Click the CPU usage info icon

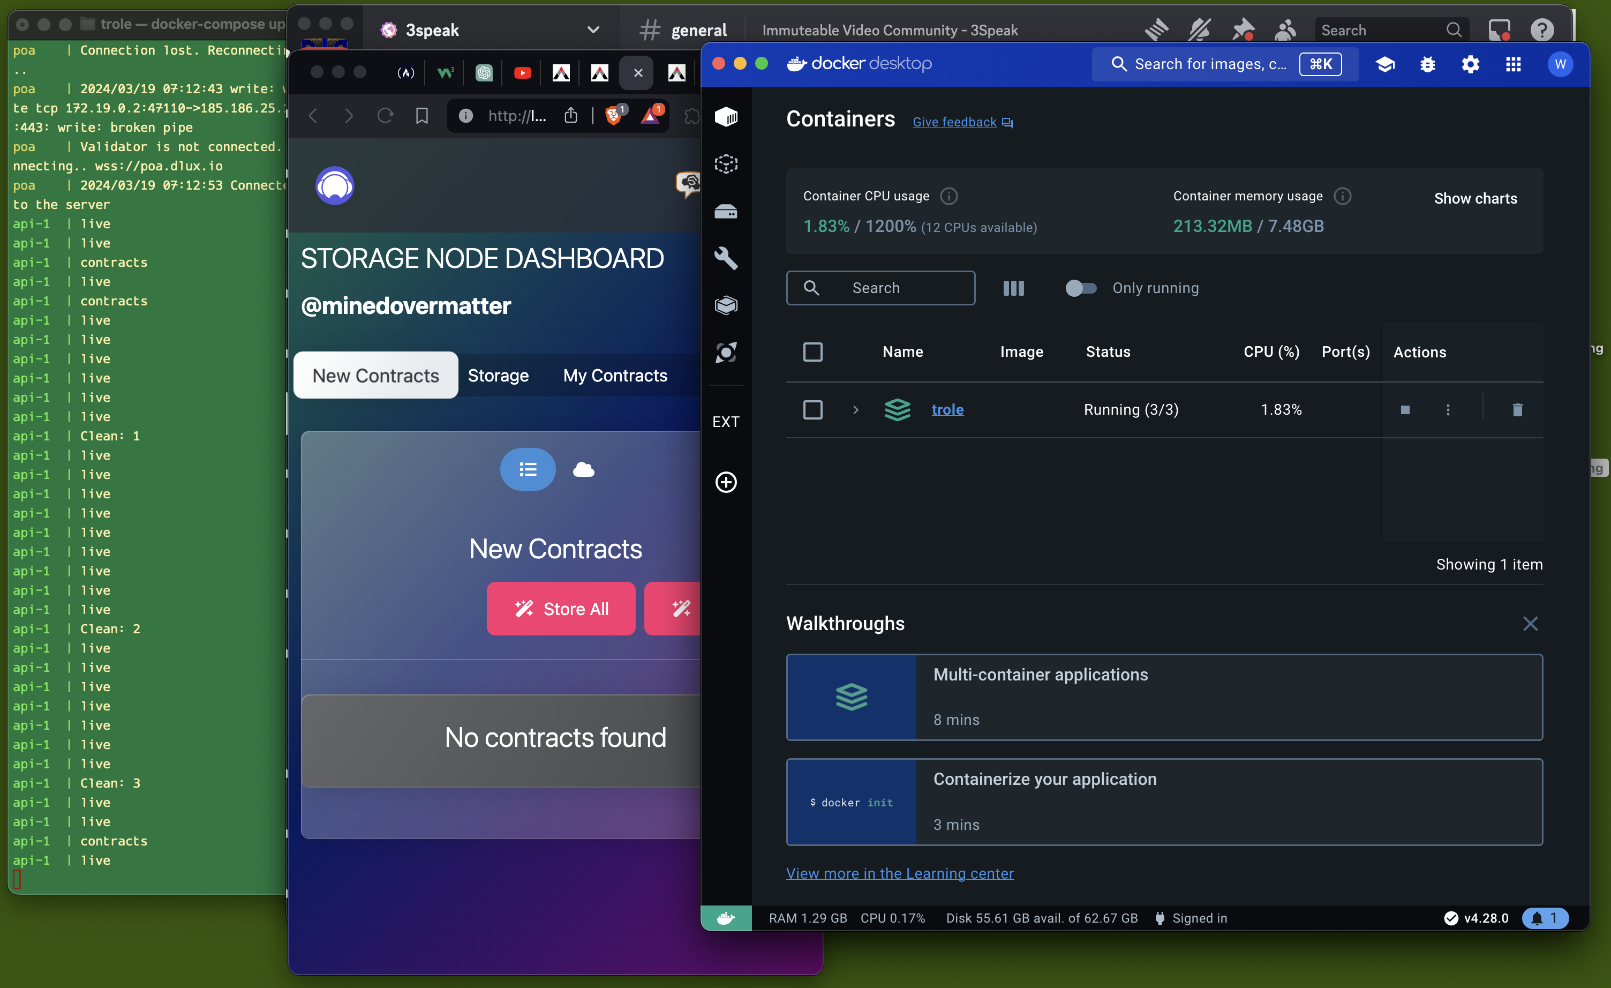click(948, 196)
